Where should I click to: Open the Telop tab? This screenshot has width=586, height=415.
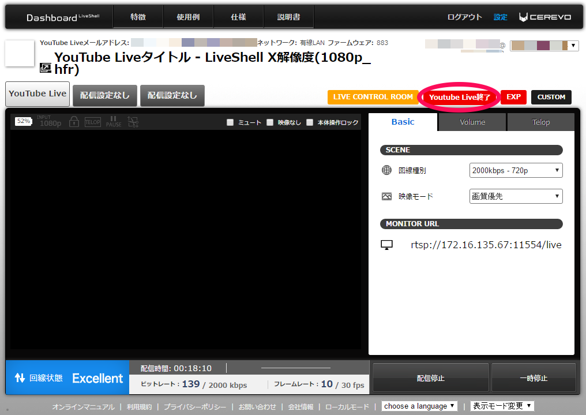pyautogui.click(x=540, y=122)
